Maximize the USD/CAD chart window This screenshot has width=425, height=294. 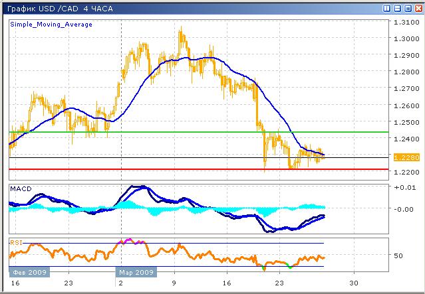(x=407, y=8)
